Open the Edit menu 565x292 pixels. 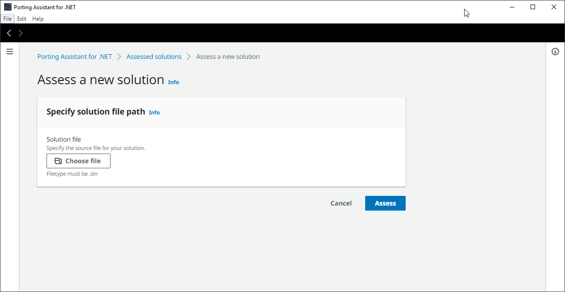pos(22,18)
